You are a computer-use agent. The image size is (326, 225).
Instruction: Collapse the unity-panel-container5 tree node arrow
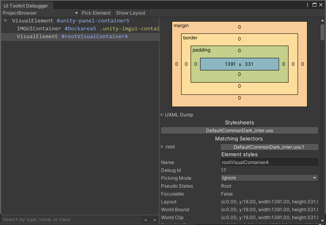click(x=5, y=21)
